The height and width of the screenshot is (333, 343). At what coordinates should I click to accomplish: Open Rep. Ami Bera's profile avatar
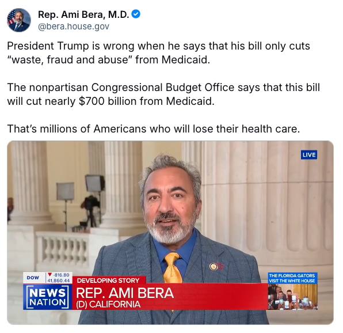click(19, 20)
